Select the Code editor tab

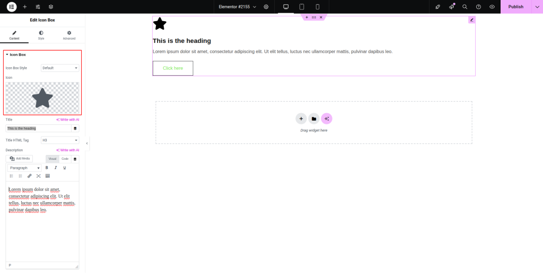tap(65, 159)
